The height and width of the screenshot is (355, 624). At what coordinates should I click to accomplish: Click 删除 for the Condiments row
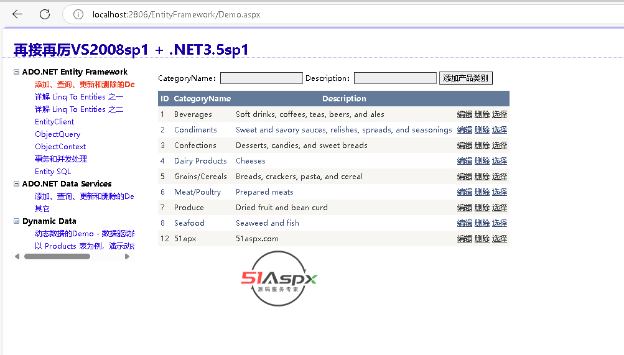(x=482, y=130)
